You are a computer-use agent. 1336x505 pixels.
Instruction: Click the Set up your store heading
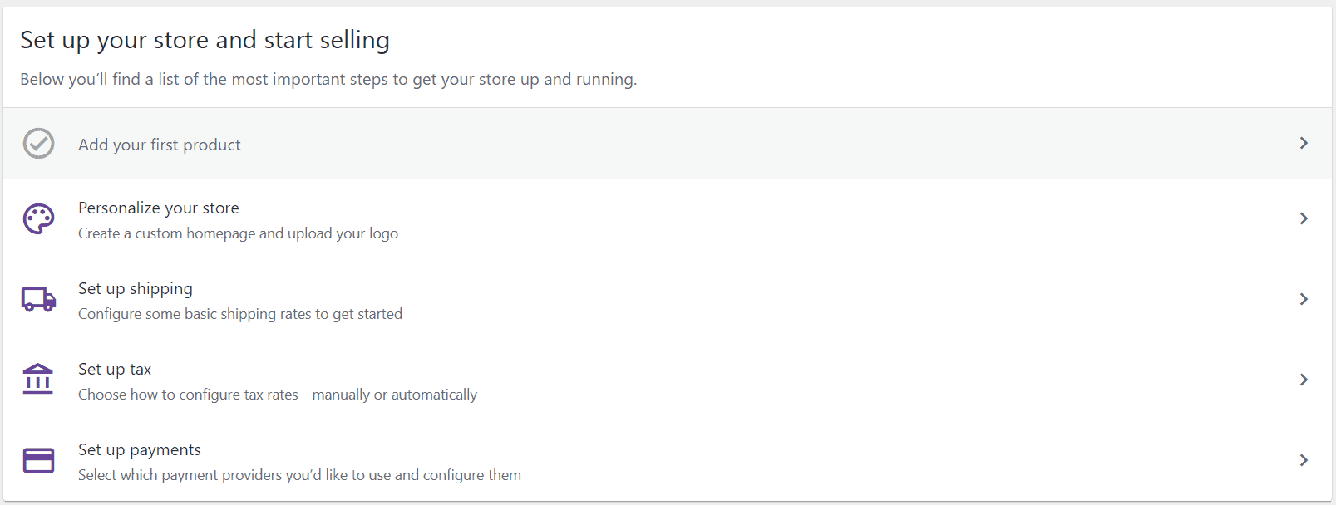click(x=205, y=40)
